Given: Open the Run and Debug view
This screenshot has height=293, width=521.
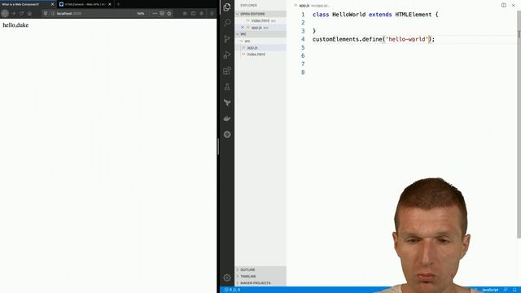Looking at the screenshot, I should [227, 55].
